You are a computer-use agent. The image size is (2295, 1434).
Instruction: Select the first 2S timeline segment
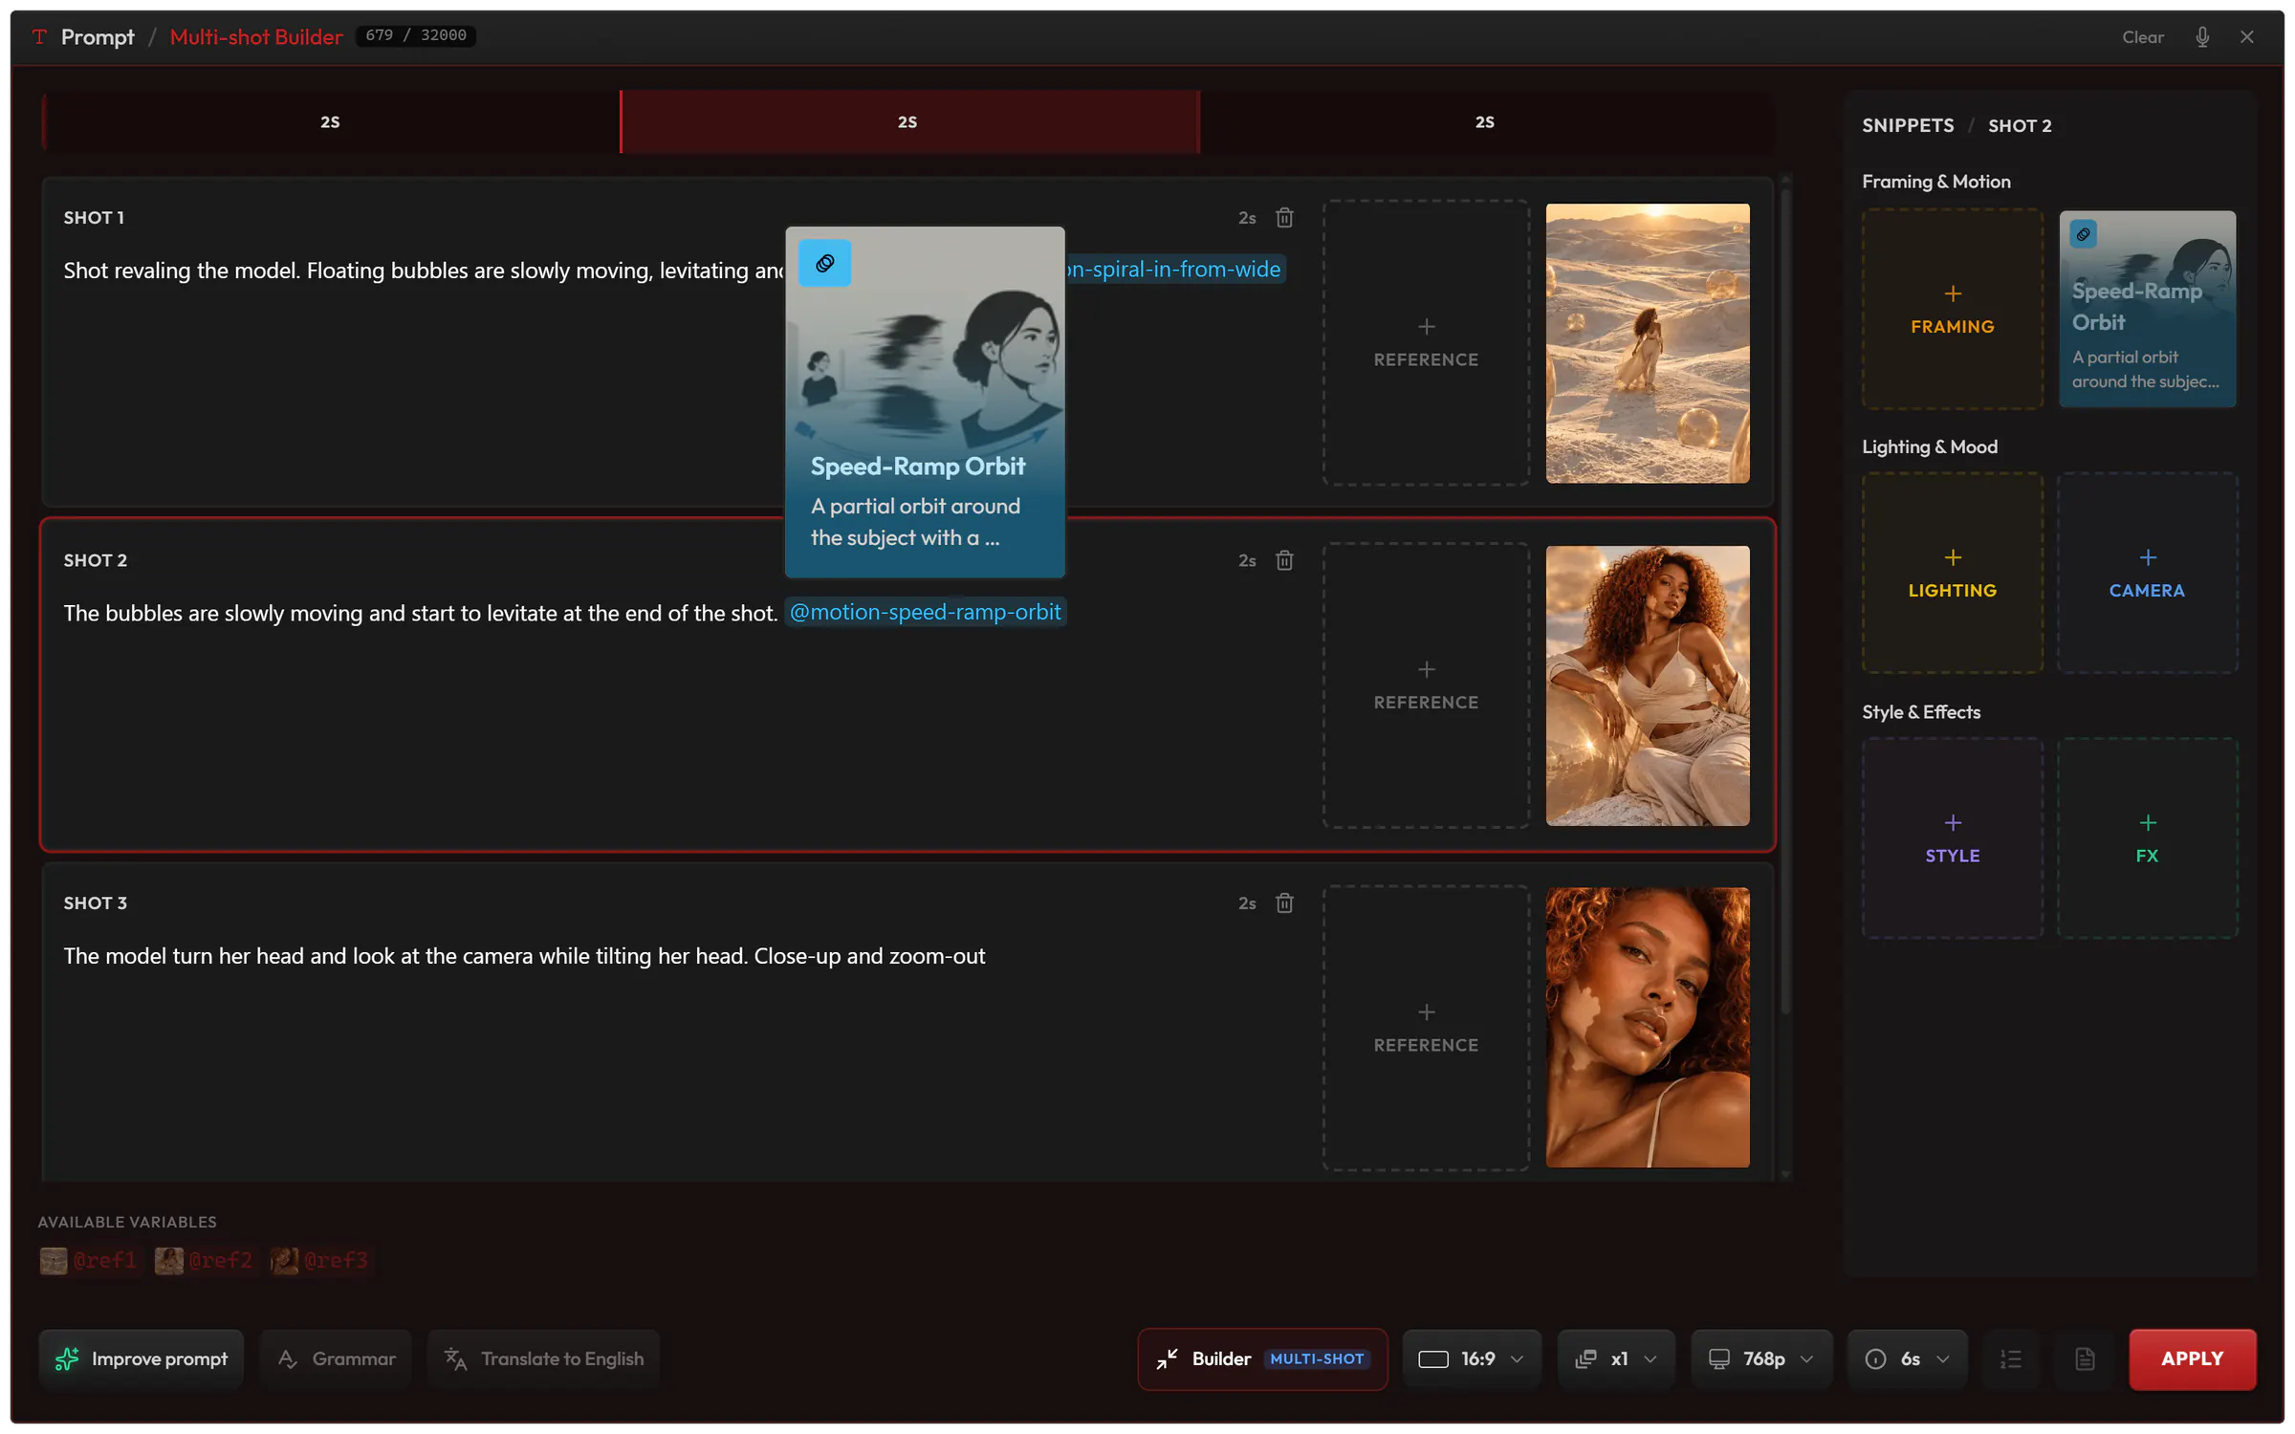(330, 121)
